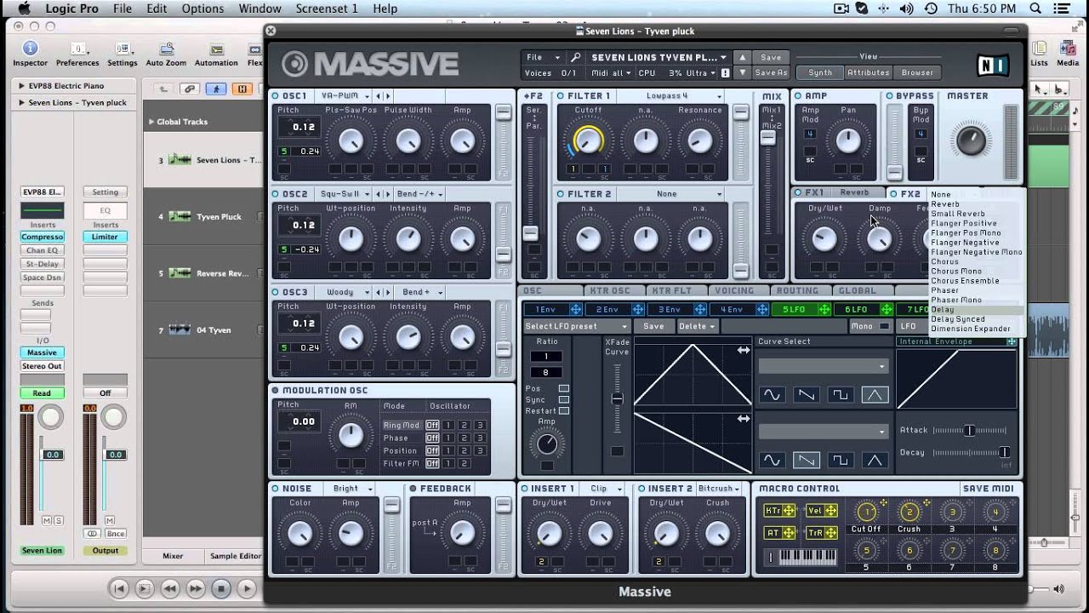This screenshot has width=1089, height=613.
Task: Click the chain link icon above Global Tracks
Action: pos(190,89)
